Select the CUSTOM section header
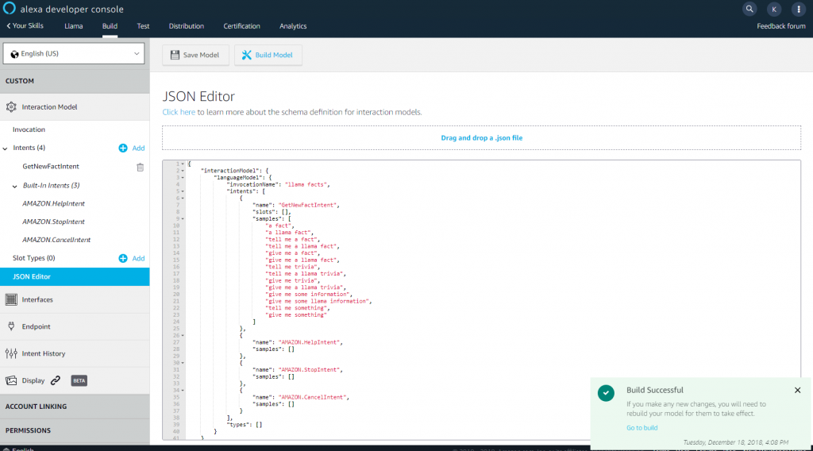 (75, 81)
